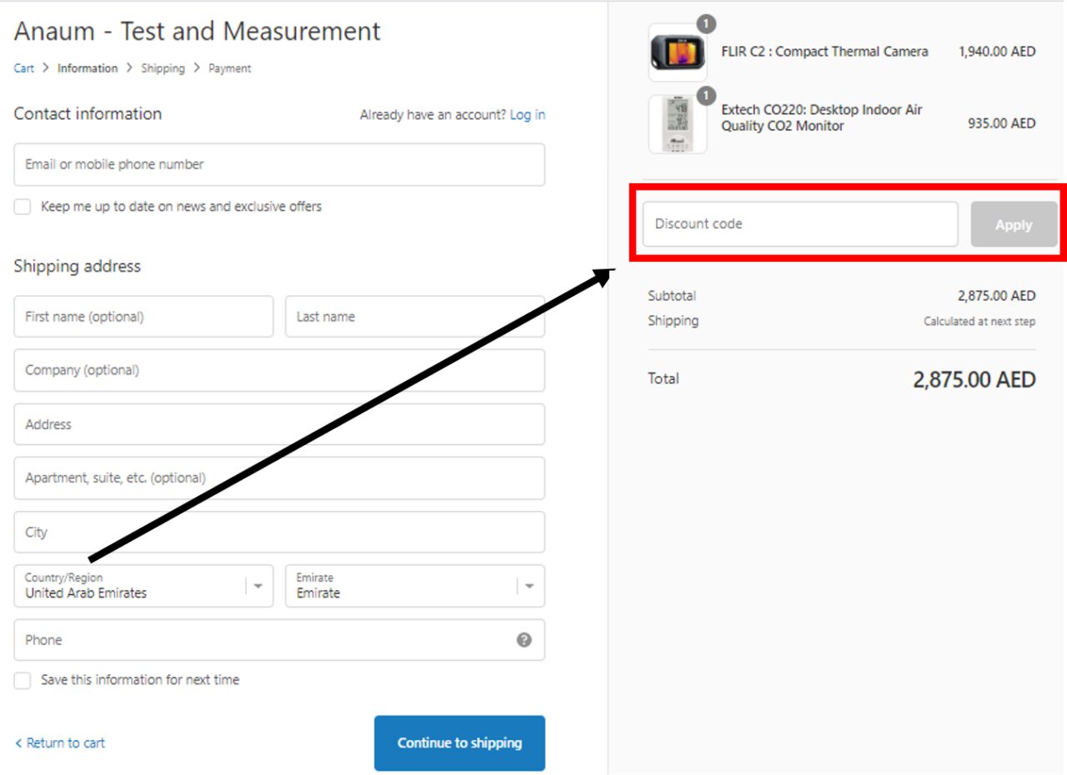Click the FLIR C2 : Compact Thermal Camera name
Image resolution: width=1067 pixels, height=775 pixels.
[x=824, y=52]
